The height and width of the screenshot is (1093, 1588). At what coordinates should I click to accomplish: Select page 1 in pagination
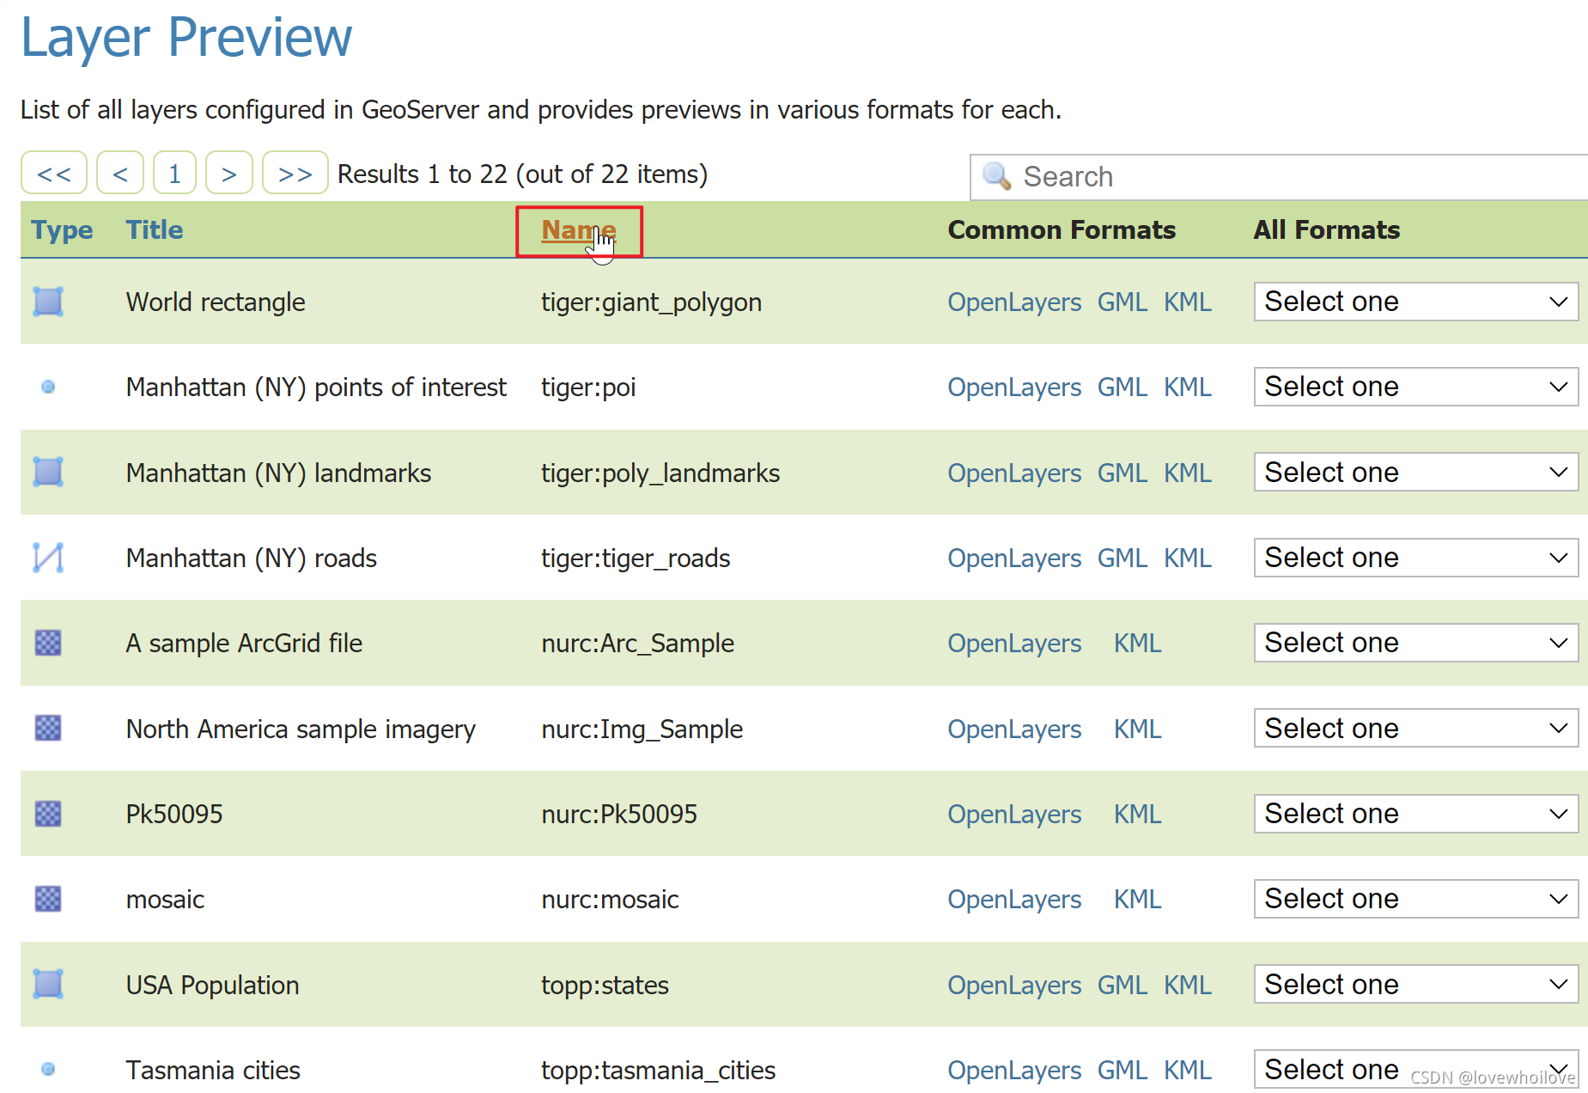pos(174,173)
